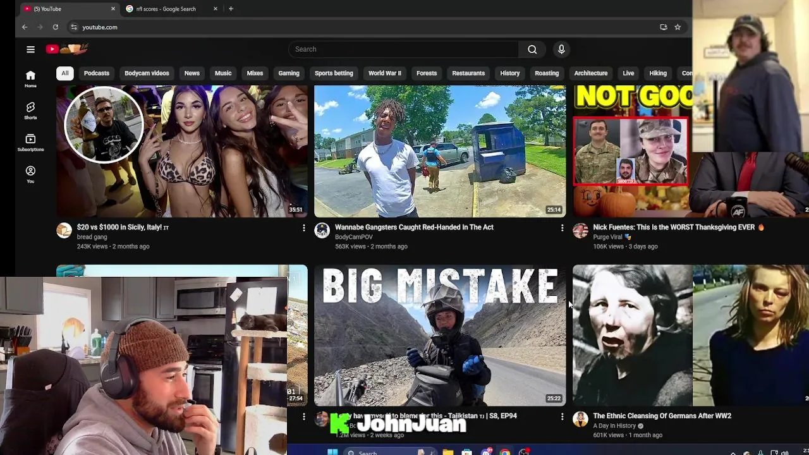Select the Restaurants filter chip
This screenshot has width=809, height=455.
tap(468, 73)
